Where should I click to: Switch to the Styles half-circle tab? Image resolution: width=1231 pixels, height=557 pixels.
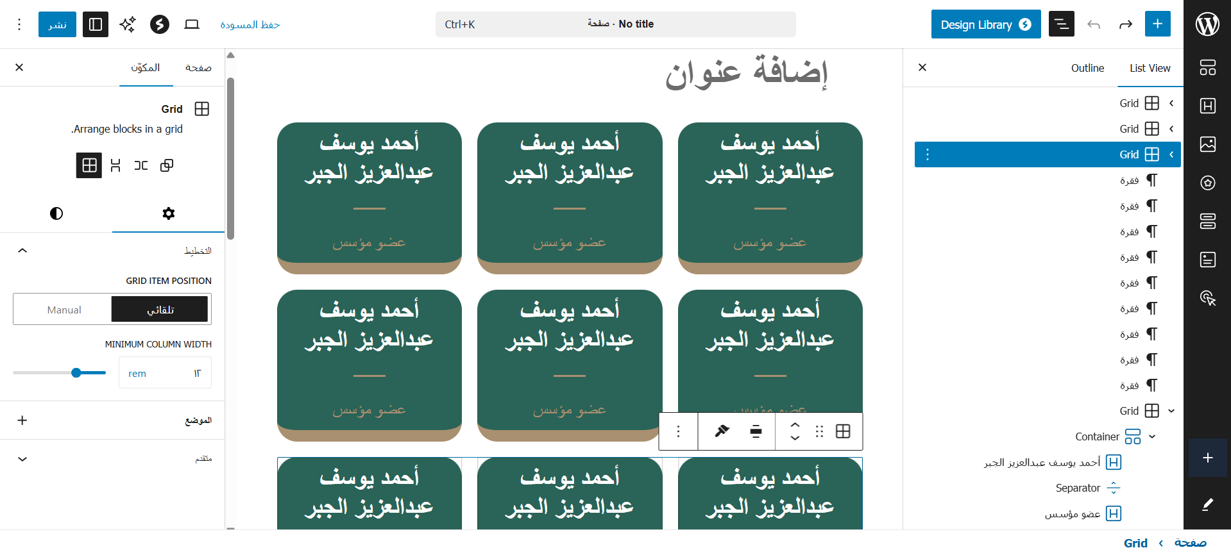coord(56,213)
